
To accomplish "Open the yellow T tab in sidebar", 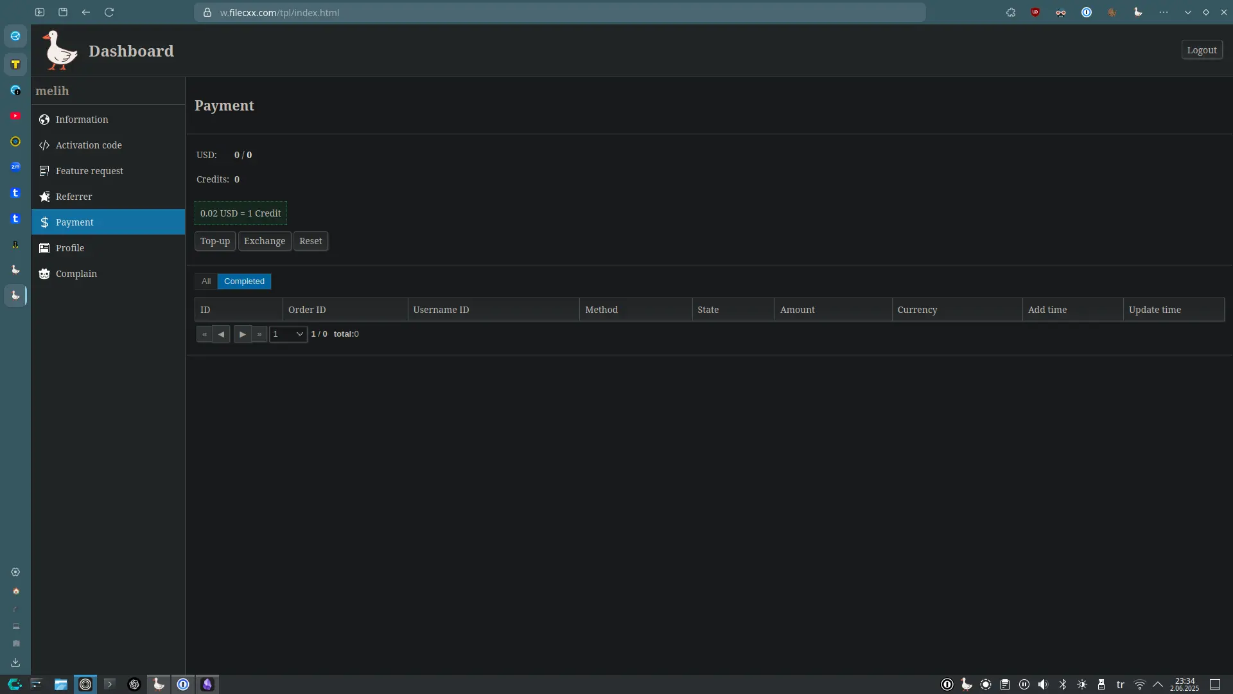I will coord(15,64).
